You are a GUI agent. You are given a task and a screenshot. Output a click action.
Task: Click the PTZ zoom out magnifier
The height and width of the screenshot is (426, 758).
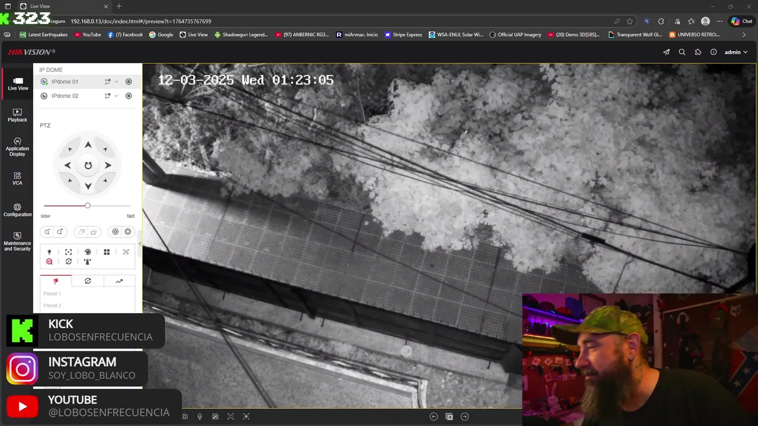click(47, 232)
